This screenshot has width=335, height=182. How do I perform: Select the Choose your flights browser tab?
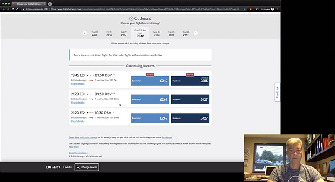click(29, 4)
